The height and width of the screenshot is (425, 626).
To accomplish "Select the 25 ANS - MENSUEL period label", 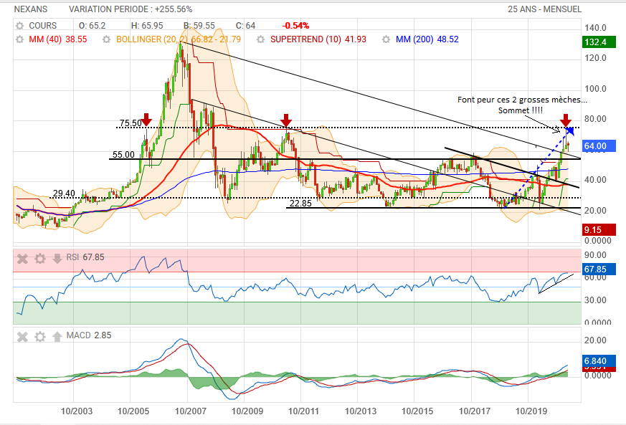I will click(x=544, y=9).
